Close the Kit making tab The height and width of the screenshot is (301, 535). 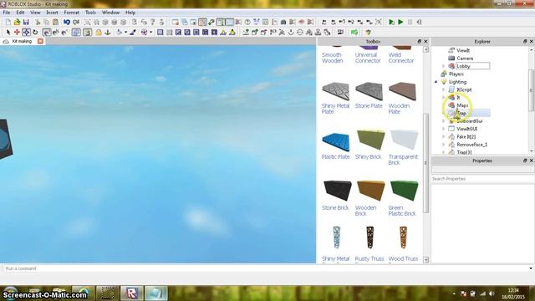click(x=40, y=41)
